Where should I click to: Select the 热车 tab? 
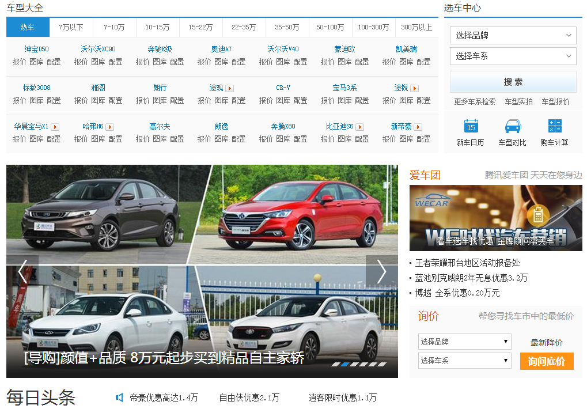click(x=28, y=27)
